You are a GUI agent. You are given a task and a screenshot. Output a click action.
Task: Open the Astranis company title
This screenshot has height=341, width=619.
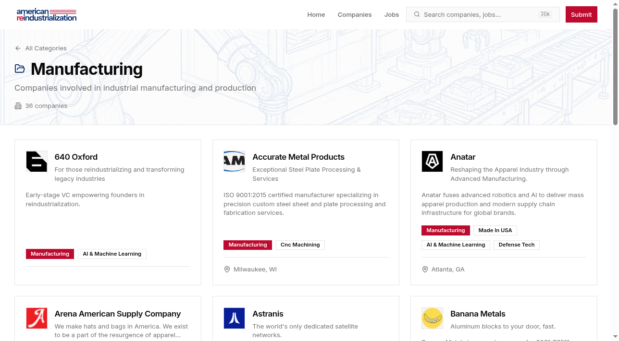pos(268,314)
